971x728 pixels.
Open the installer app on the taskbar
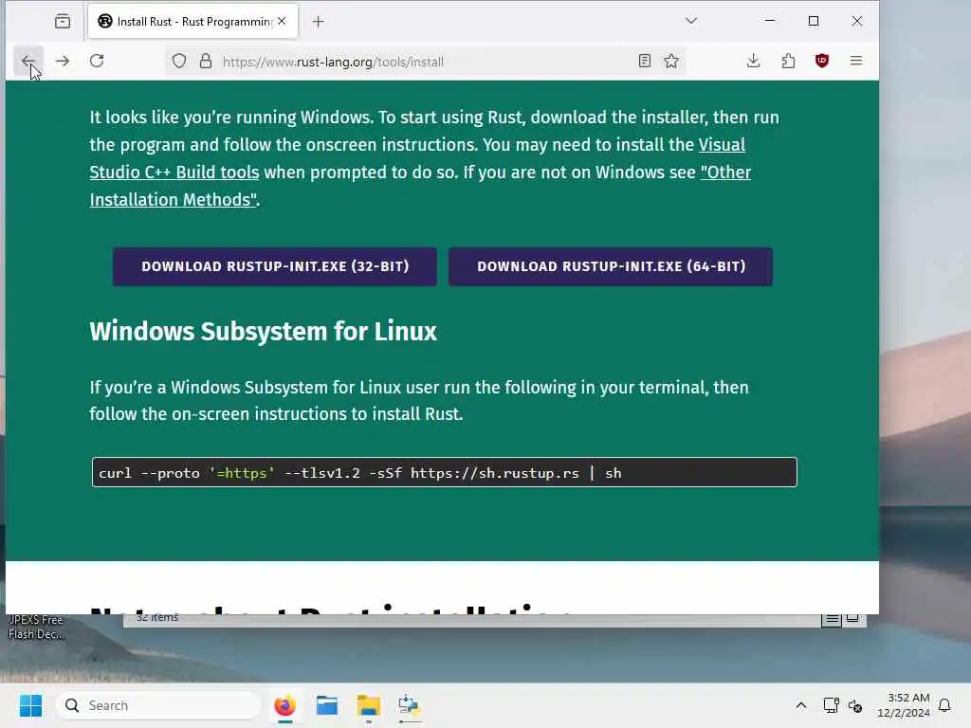click(409, 705)
